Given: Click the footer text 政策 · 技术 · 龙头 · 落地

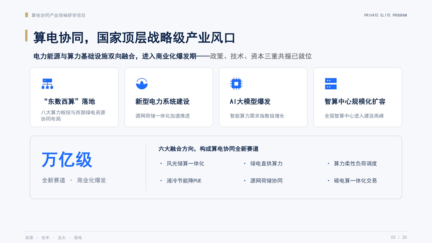Looking at the screenshot, I should click(53, 238).
